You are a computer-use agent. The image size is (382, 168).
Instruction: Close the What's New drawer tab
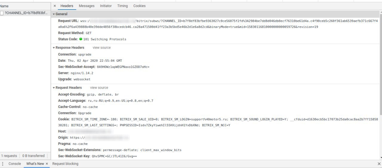[47, 164]
